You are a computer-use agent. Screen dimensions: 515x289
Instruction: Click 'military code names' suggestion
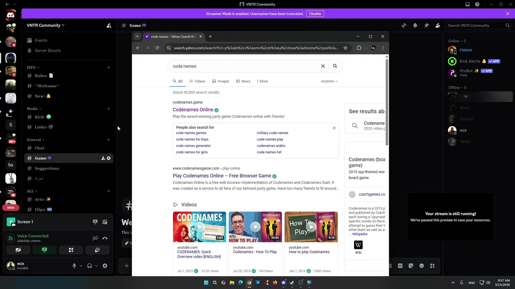272,133
